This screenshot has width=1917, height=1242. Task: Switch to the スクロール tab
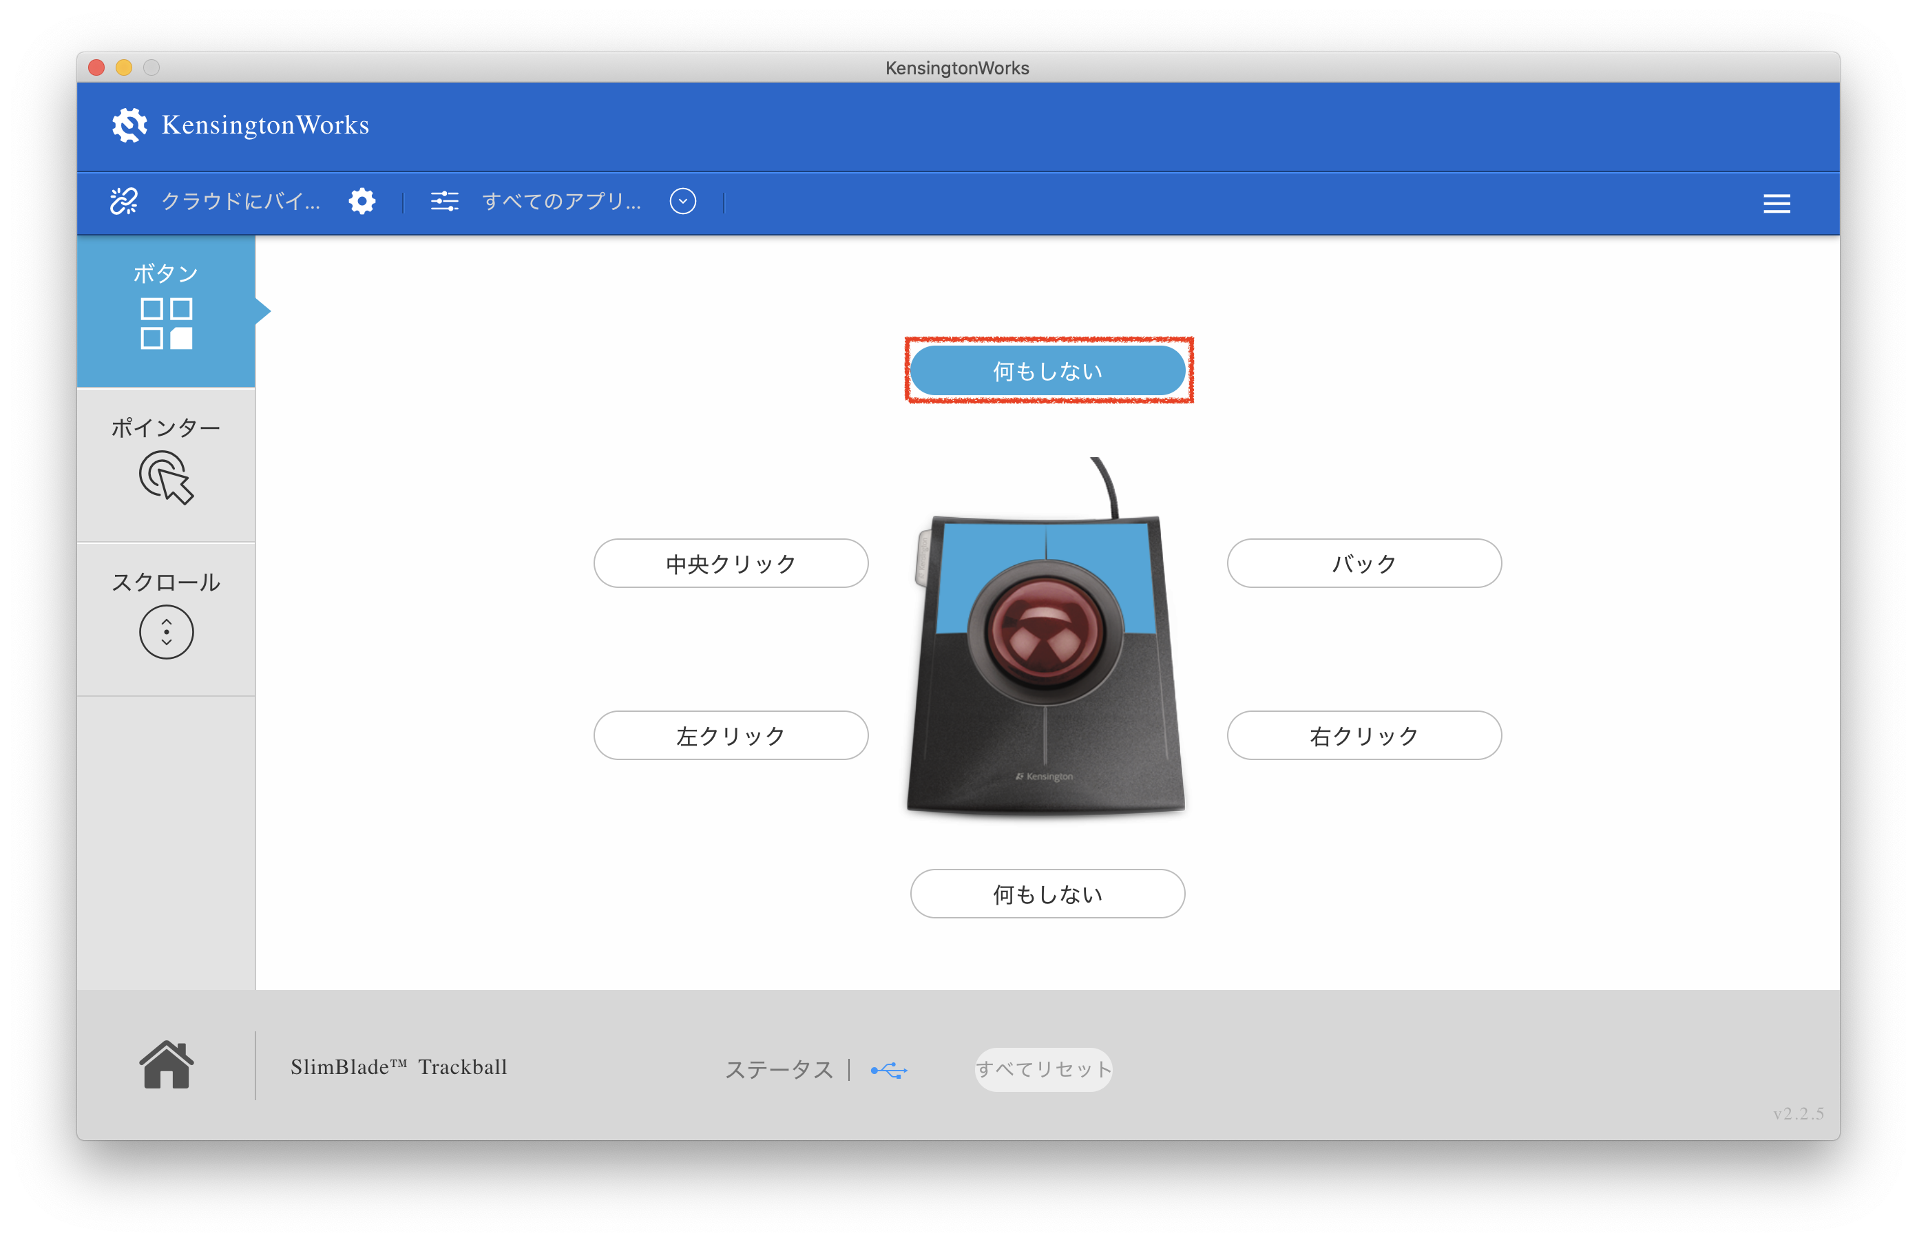pos(166,618)
